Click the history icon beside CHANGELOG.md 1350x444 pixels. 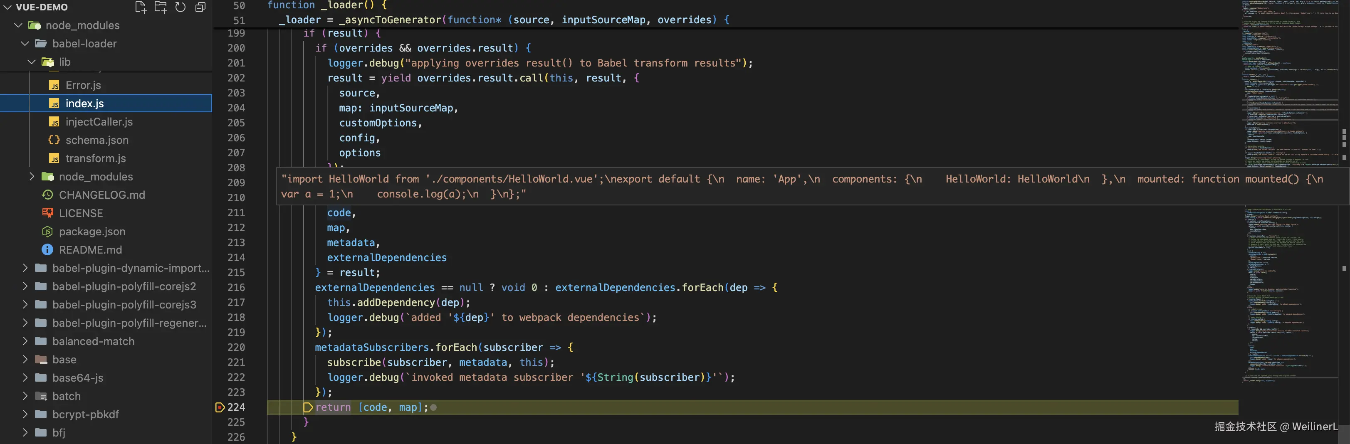click(x=47, y=195)
